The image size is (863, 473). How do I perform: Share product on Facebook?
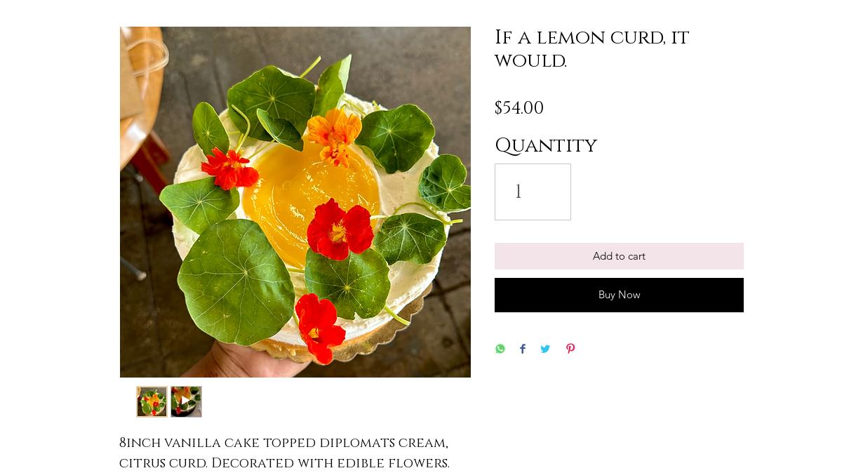point(523,349)
